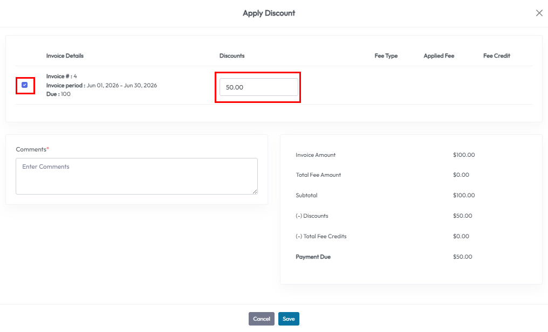
Task: Click the Payment Due label in summary
Action: coord(313,257)
